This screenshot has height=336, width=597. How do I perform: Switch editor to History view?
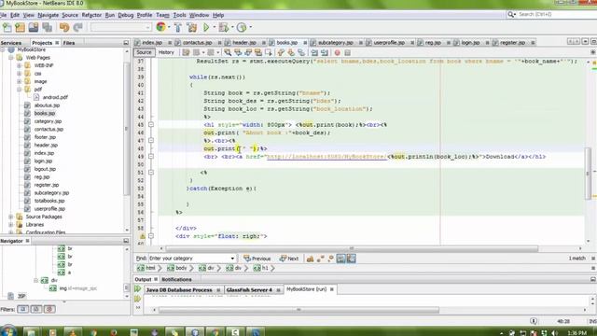(166, 52)
